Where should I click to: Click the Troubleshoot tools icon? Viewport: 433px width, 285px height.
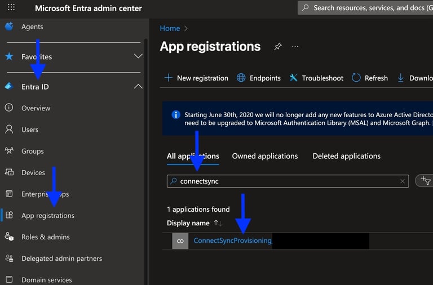(293, 78)
